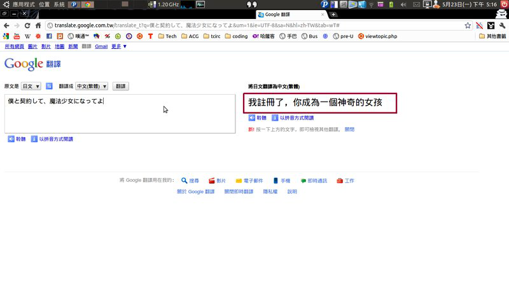
Task: Expand the More menu in Google bar
Action: point(119,46)
